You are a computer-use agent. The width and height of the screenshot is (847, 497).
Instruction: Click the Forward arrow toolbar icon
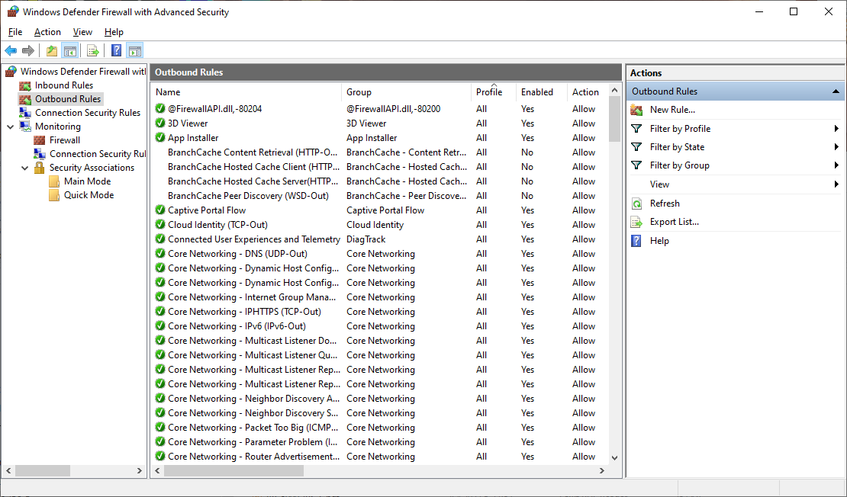(x=28, y=51)
